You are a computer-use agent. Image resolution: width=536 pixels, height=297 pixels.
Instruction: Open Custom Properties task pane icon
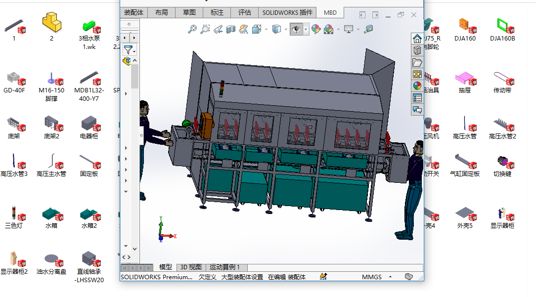(x=417, y=97)
